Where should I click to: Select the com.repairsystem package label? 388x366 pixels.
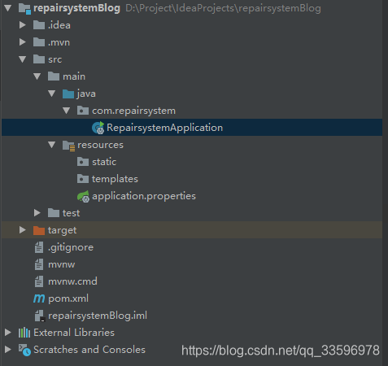[133, 111]
